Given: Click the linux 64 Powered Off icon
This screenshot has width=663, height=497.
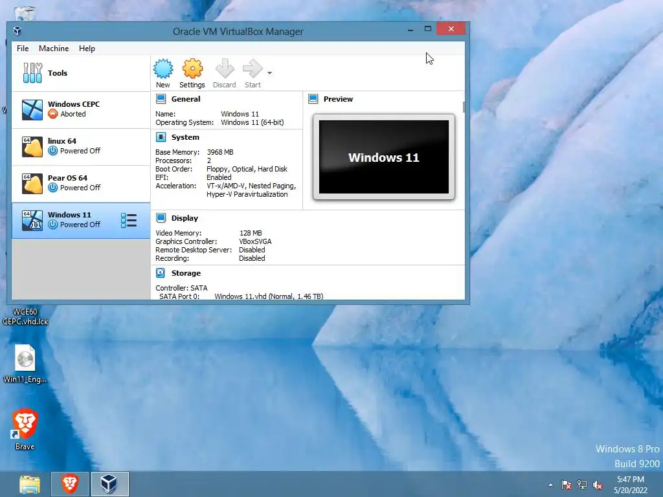Looking at the screenshot, I should pyautogui.click(x=53, y=150).
